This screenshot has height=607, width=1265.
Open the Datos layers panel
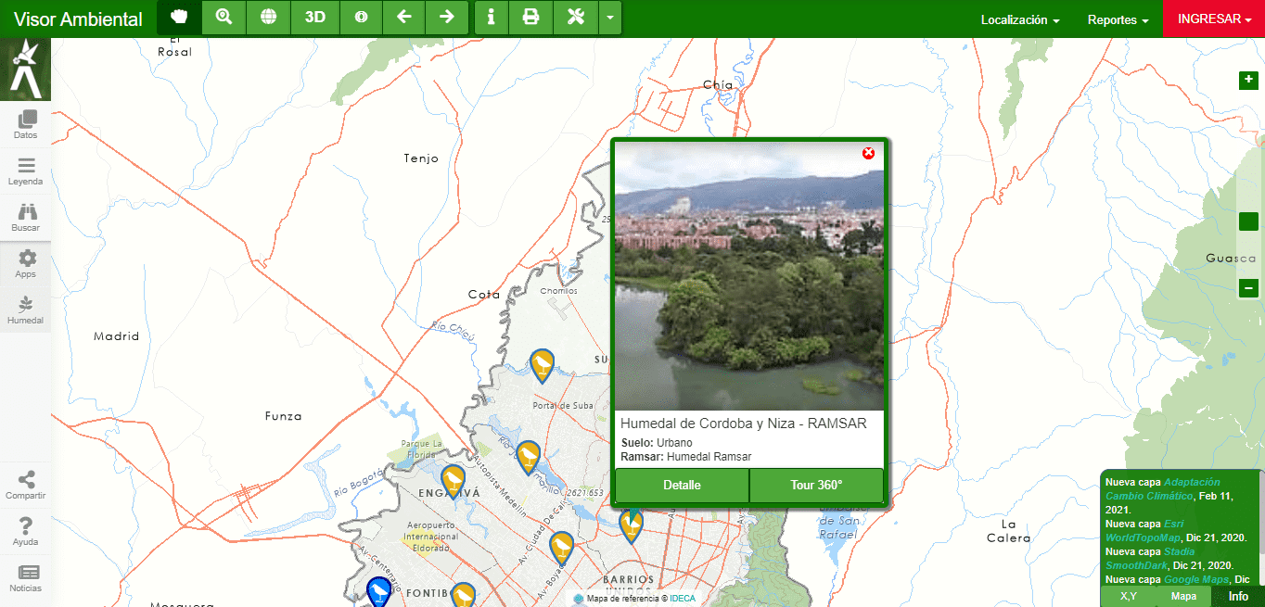(x=26, y=125)
